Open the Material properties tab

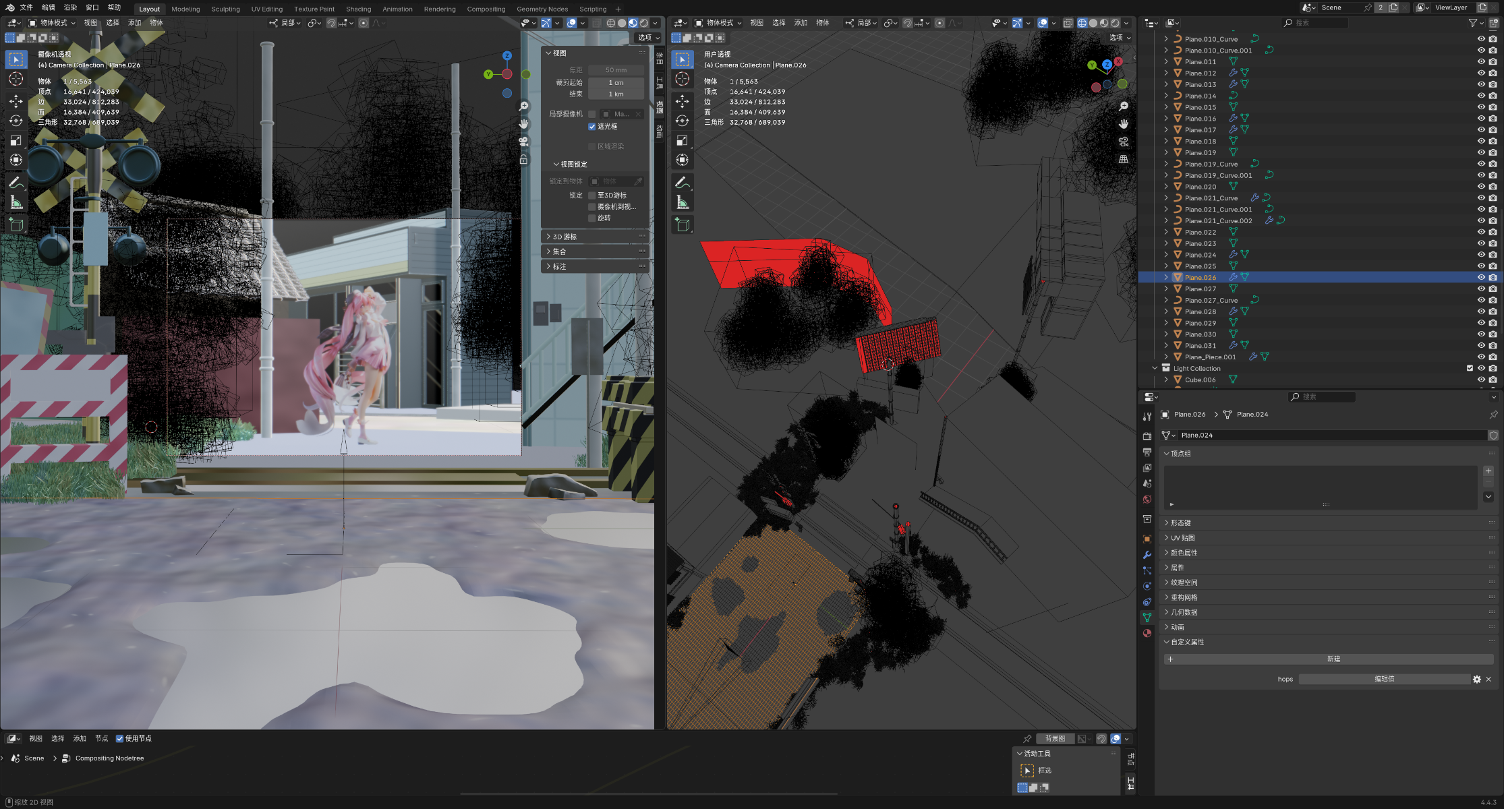(1147, 633)
